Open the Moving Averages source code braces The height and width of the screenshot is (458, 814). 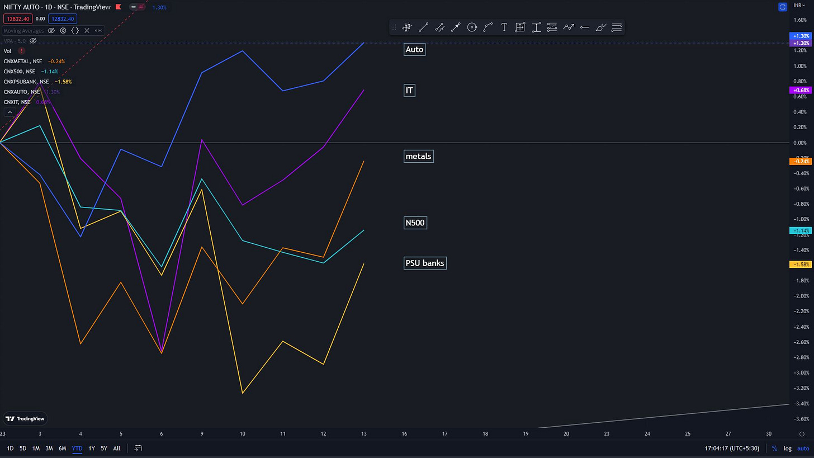75,31
